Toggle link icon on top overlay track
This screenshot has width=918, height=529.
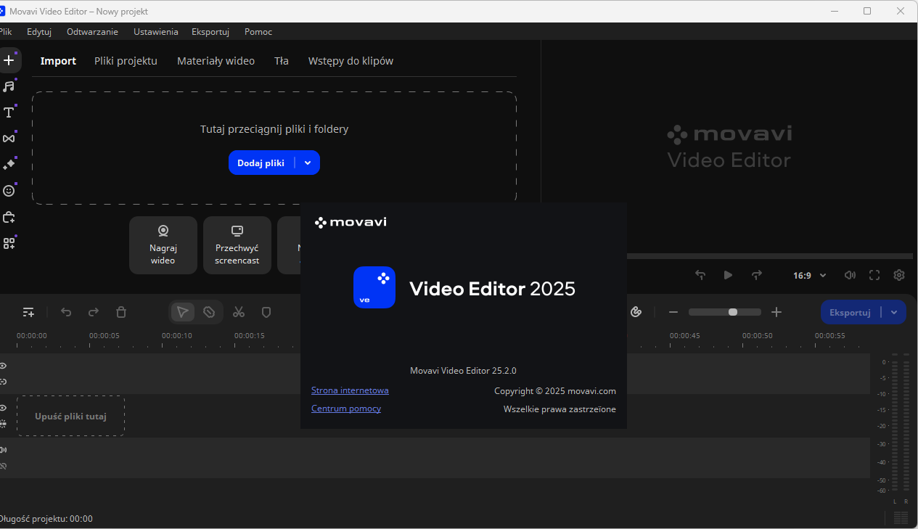point(4,382)
